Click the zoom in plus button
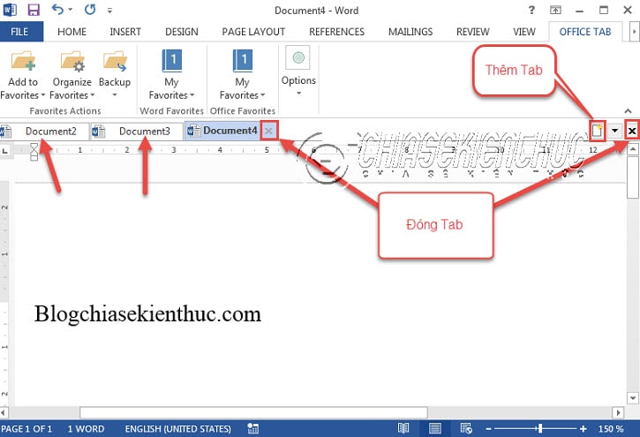 pyautogui.click(x=584, y=429)
